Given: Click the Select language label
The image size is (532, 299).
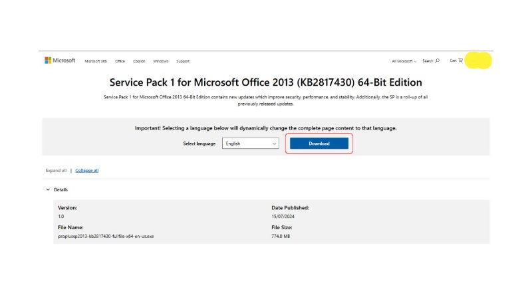Looking at the screenshot, I should pyautogui.click(x=199, y=144).
